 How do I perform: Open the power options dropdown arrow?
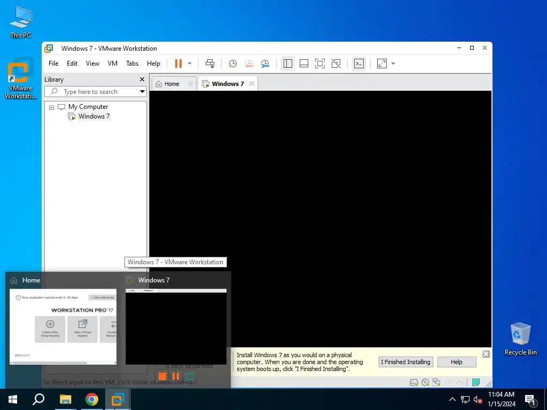coord(190,64)
